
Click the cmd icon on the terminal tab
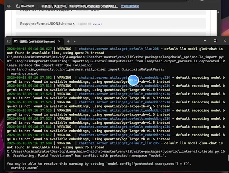15,42
